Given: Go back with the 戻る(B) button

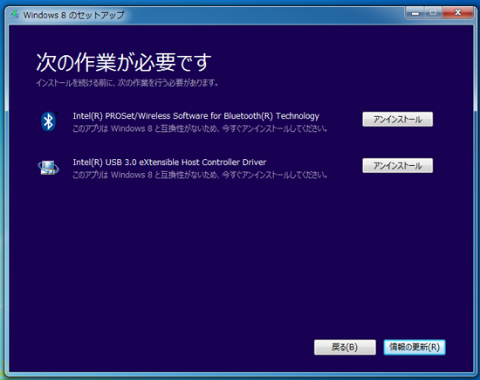Looking at the screenshot, I should [x=345, y=347].
